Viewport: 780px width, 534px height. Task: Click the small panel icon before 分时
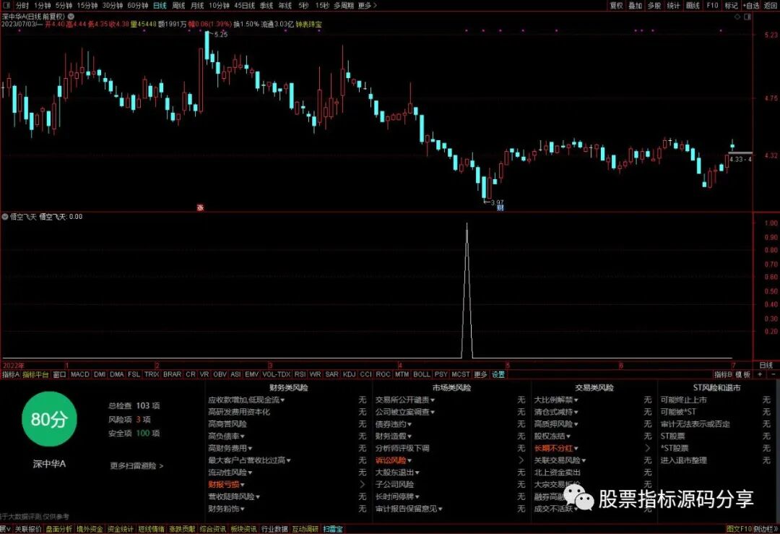(x=6, y=6)
